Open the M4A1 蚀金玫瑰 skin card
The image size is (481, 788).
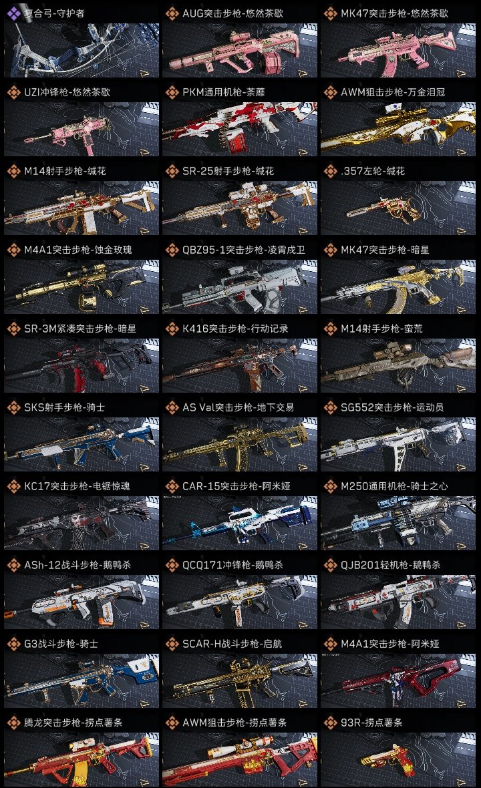point(82,286)
